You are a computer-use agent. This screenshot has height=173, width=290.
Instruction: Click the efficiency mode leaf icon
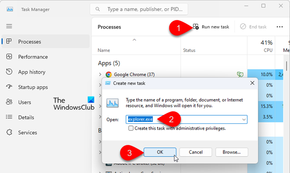(240, 74)
